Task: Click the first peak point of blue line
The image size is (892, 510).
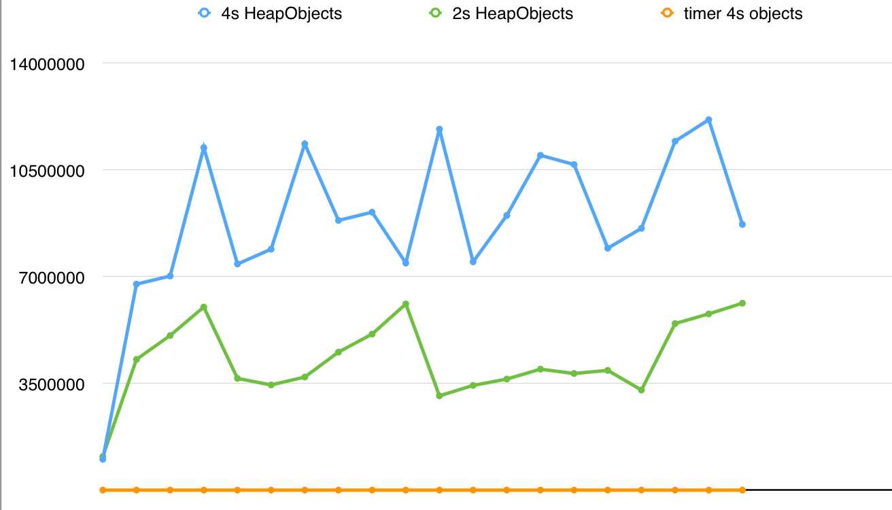Action: pyautogui.click(x=203, y=148)
